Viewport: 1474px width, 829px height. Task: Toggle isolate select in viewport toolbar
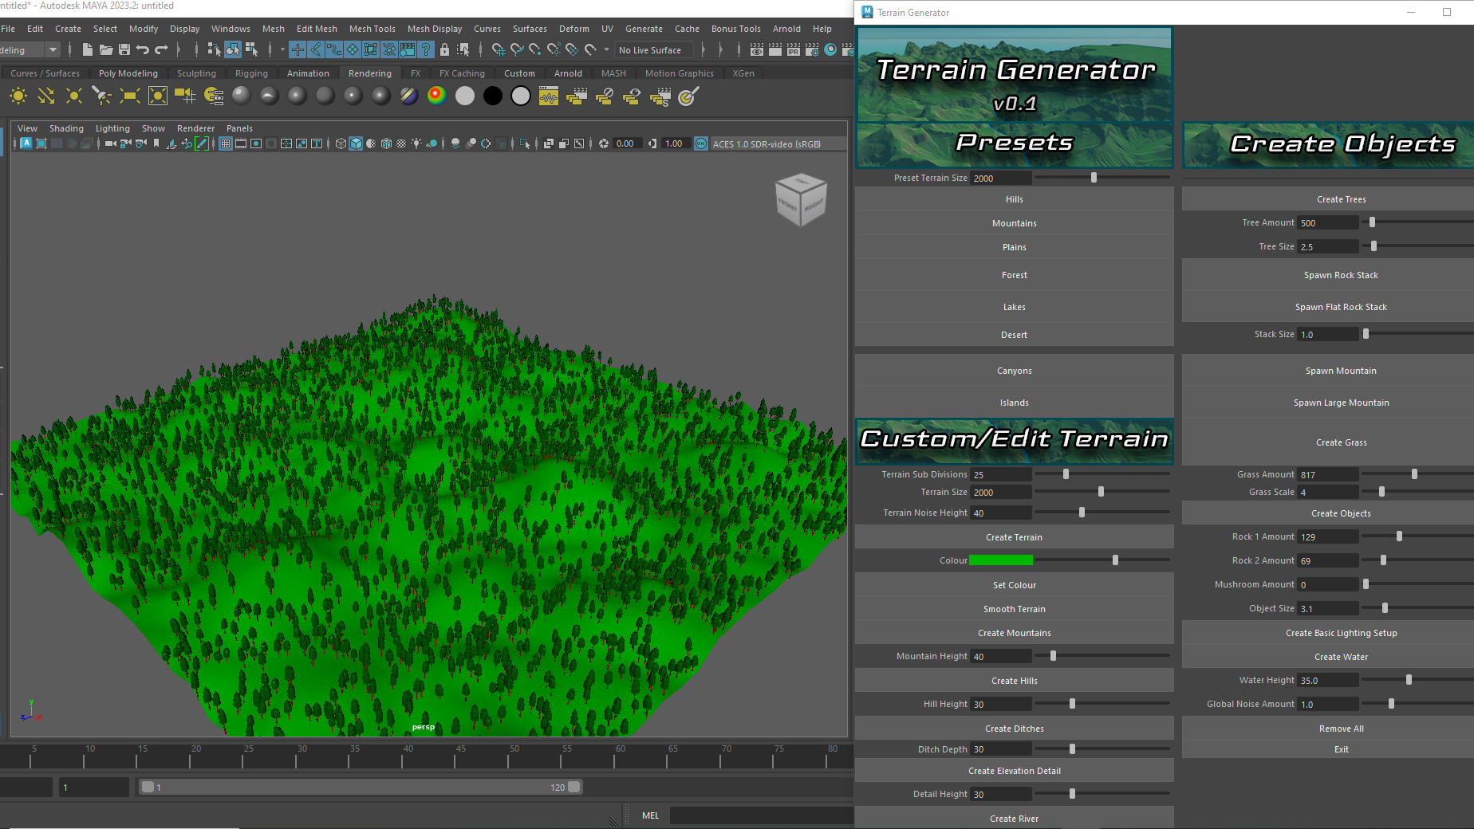click(524, 143)
